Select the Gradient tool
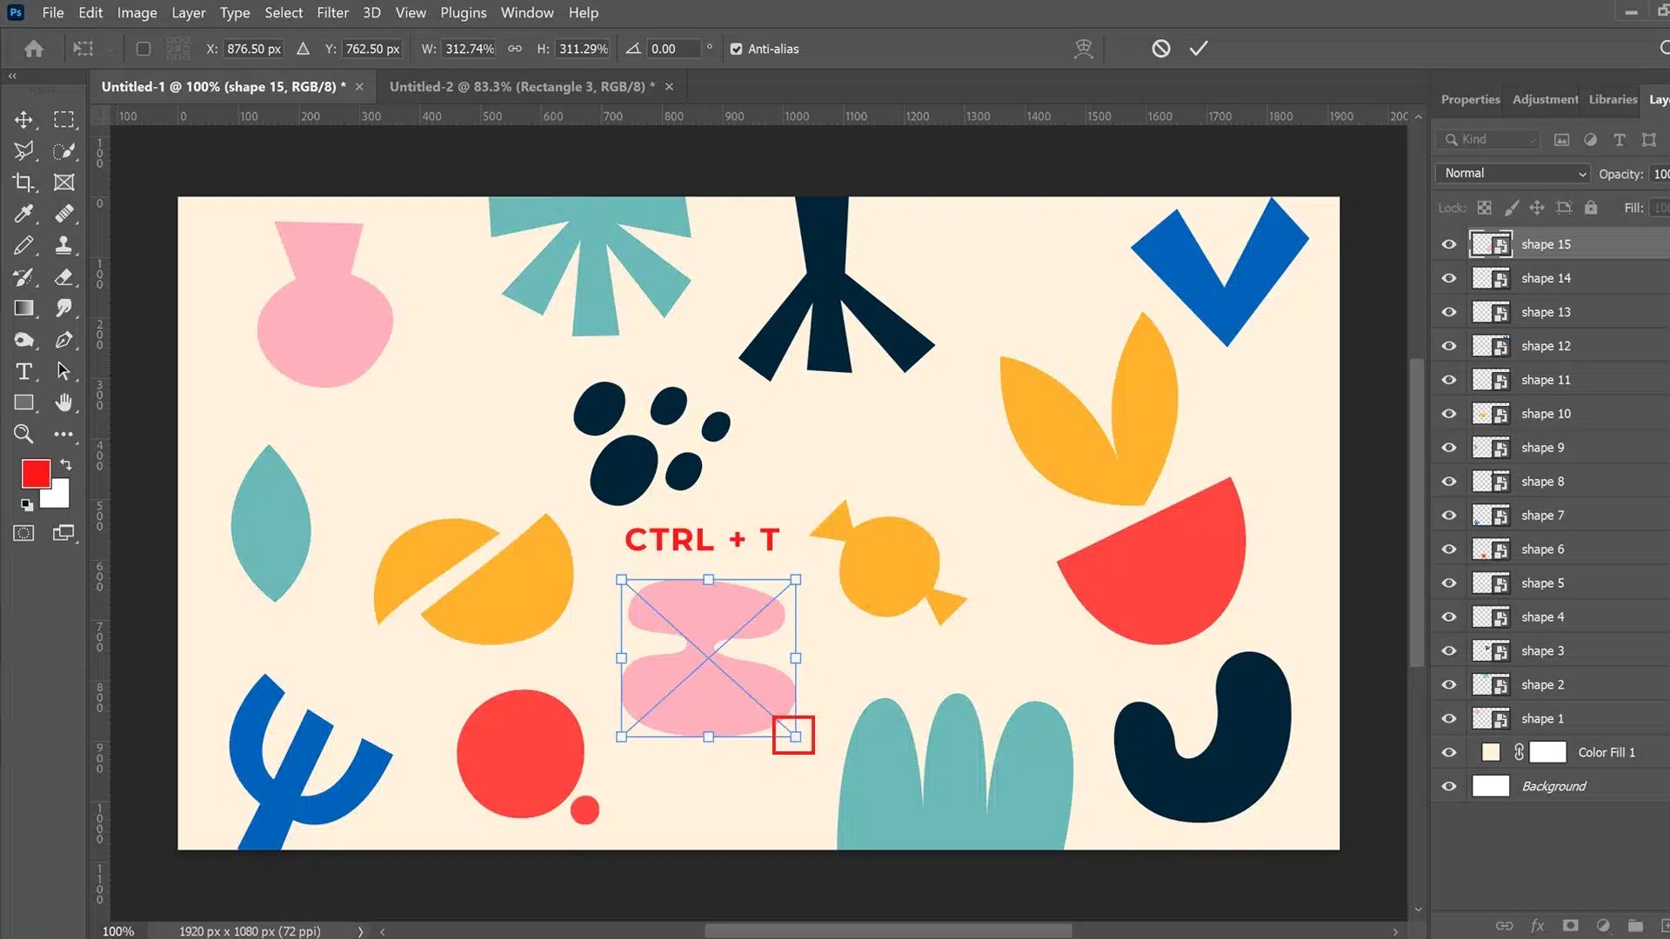Screen dimensions: 1670x939 pyautogui.click(x=23, y=308)
